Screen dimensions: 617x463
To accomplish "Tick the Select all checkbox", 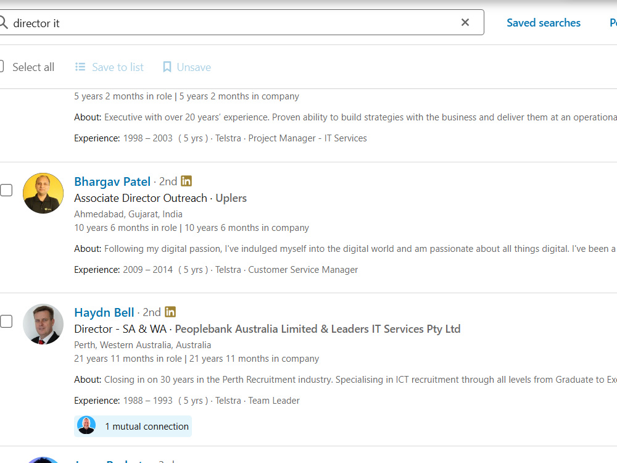I will coord(2,66).
